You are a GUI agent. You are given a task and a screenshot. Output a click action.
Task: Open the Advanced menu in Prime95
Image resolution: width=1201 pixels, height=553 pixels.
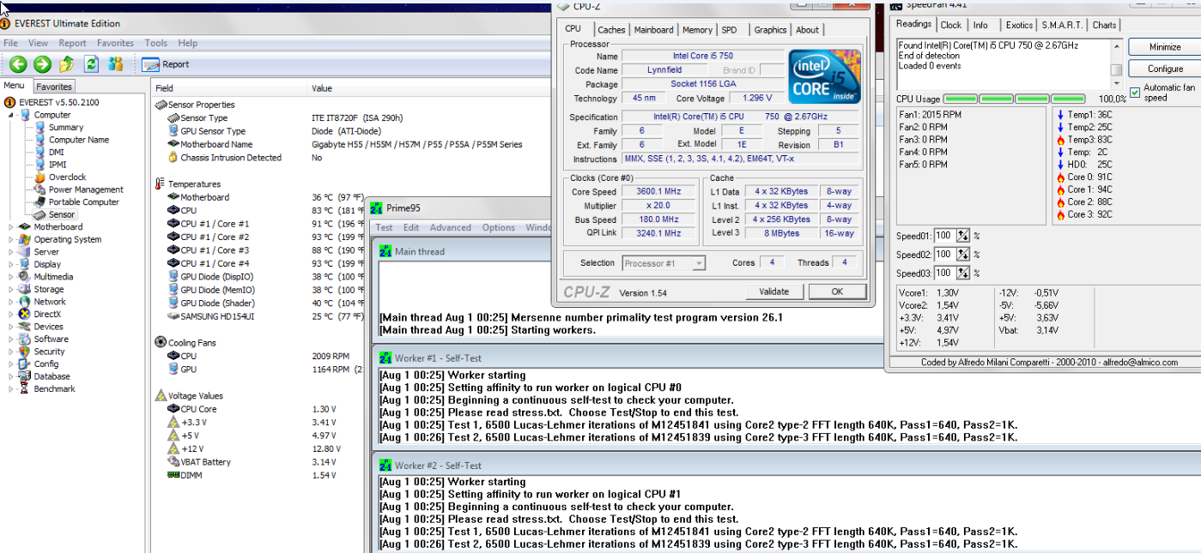[450, 228]
